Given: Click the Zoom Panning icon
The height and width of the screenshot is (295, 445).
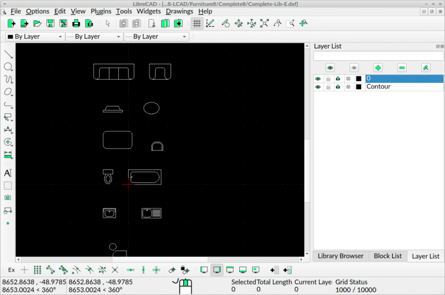Looking at the screenshot, I should coord(304,23).
